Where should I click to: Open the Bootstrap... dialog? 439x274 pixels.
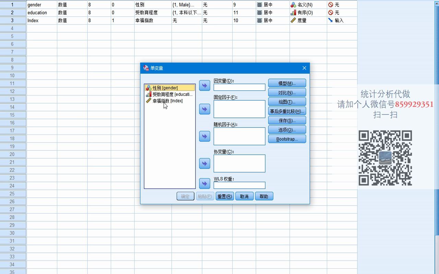pos(287,139)
